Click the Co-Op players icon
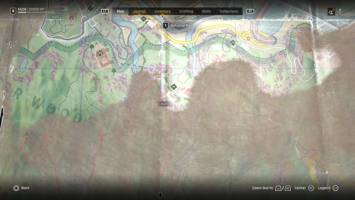The height and width of the screenshot is (200, 355). tap(331, 11)
